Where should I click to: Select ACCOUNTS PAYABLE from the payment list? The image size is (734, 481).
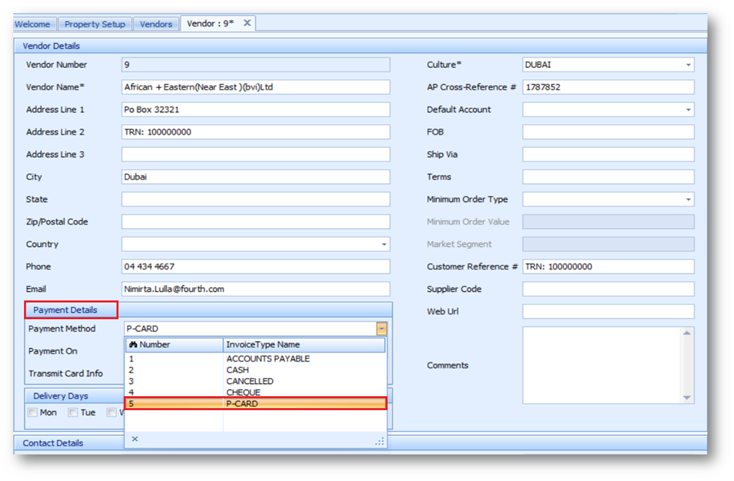click(x=268, y=359)
